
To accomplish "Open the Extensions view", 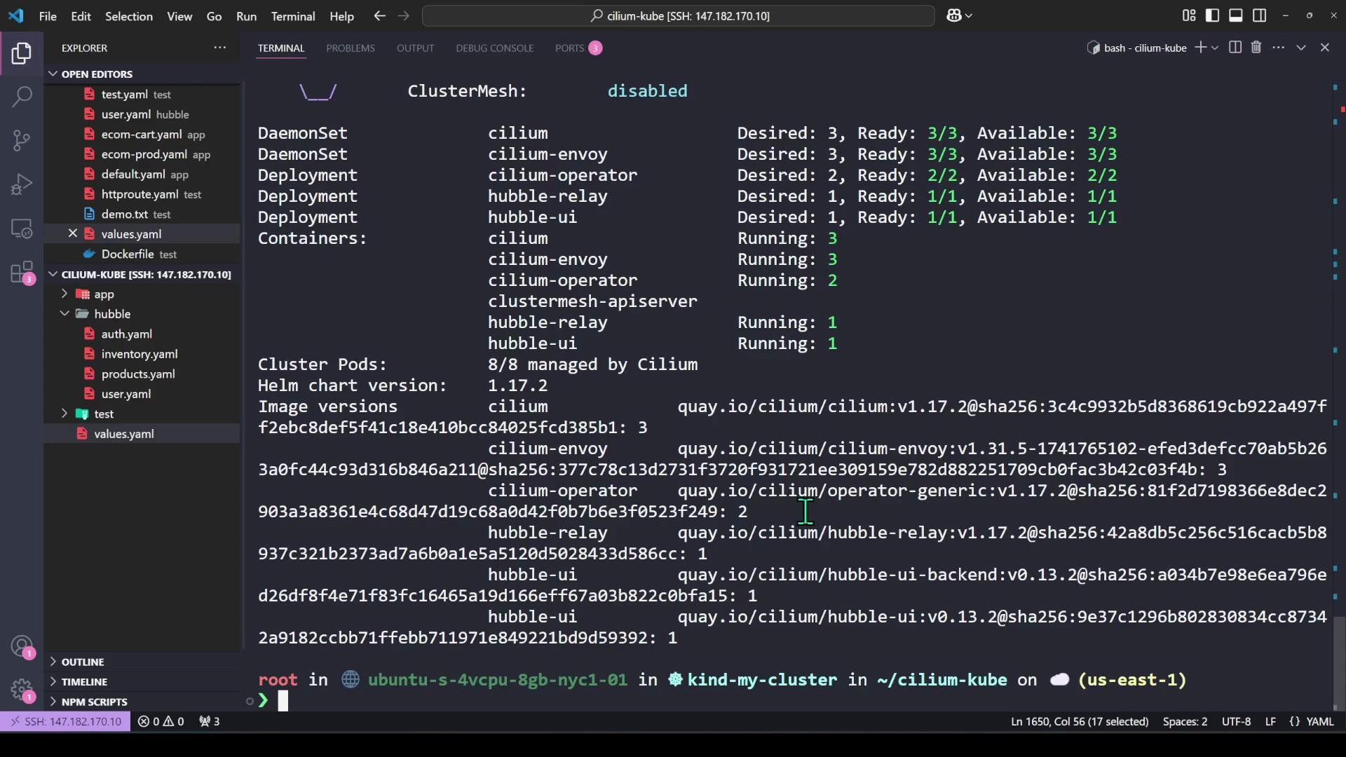I will point(22,273).
